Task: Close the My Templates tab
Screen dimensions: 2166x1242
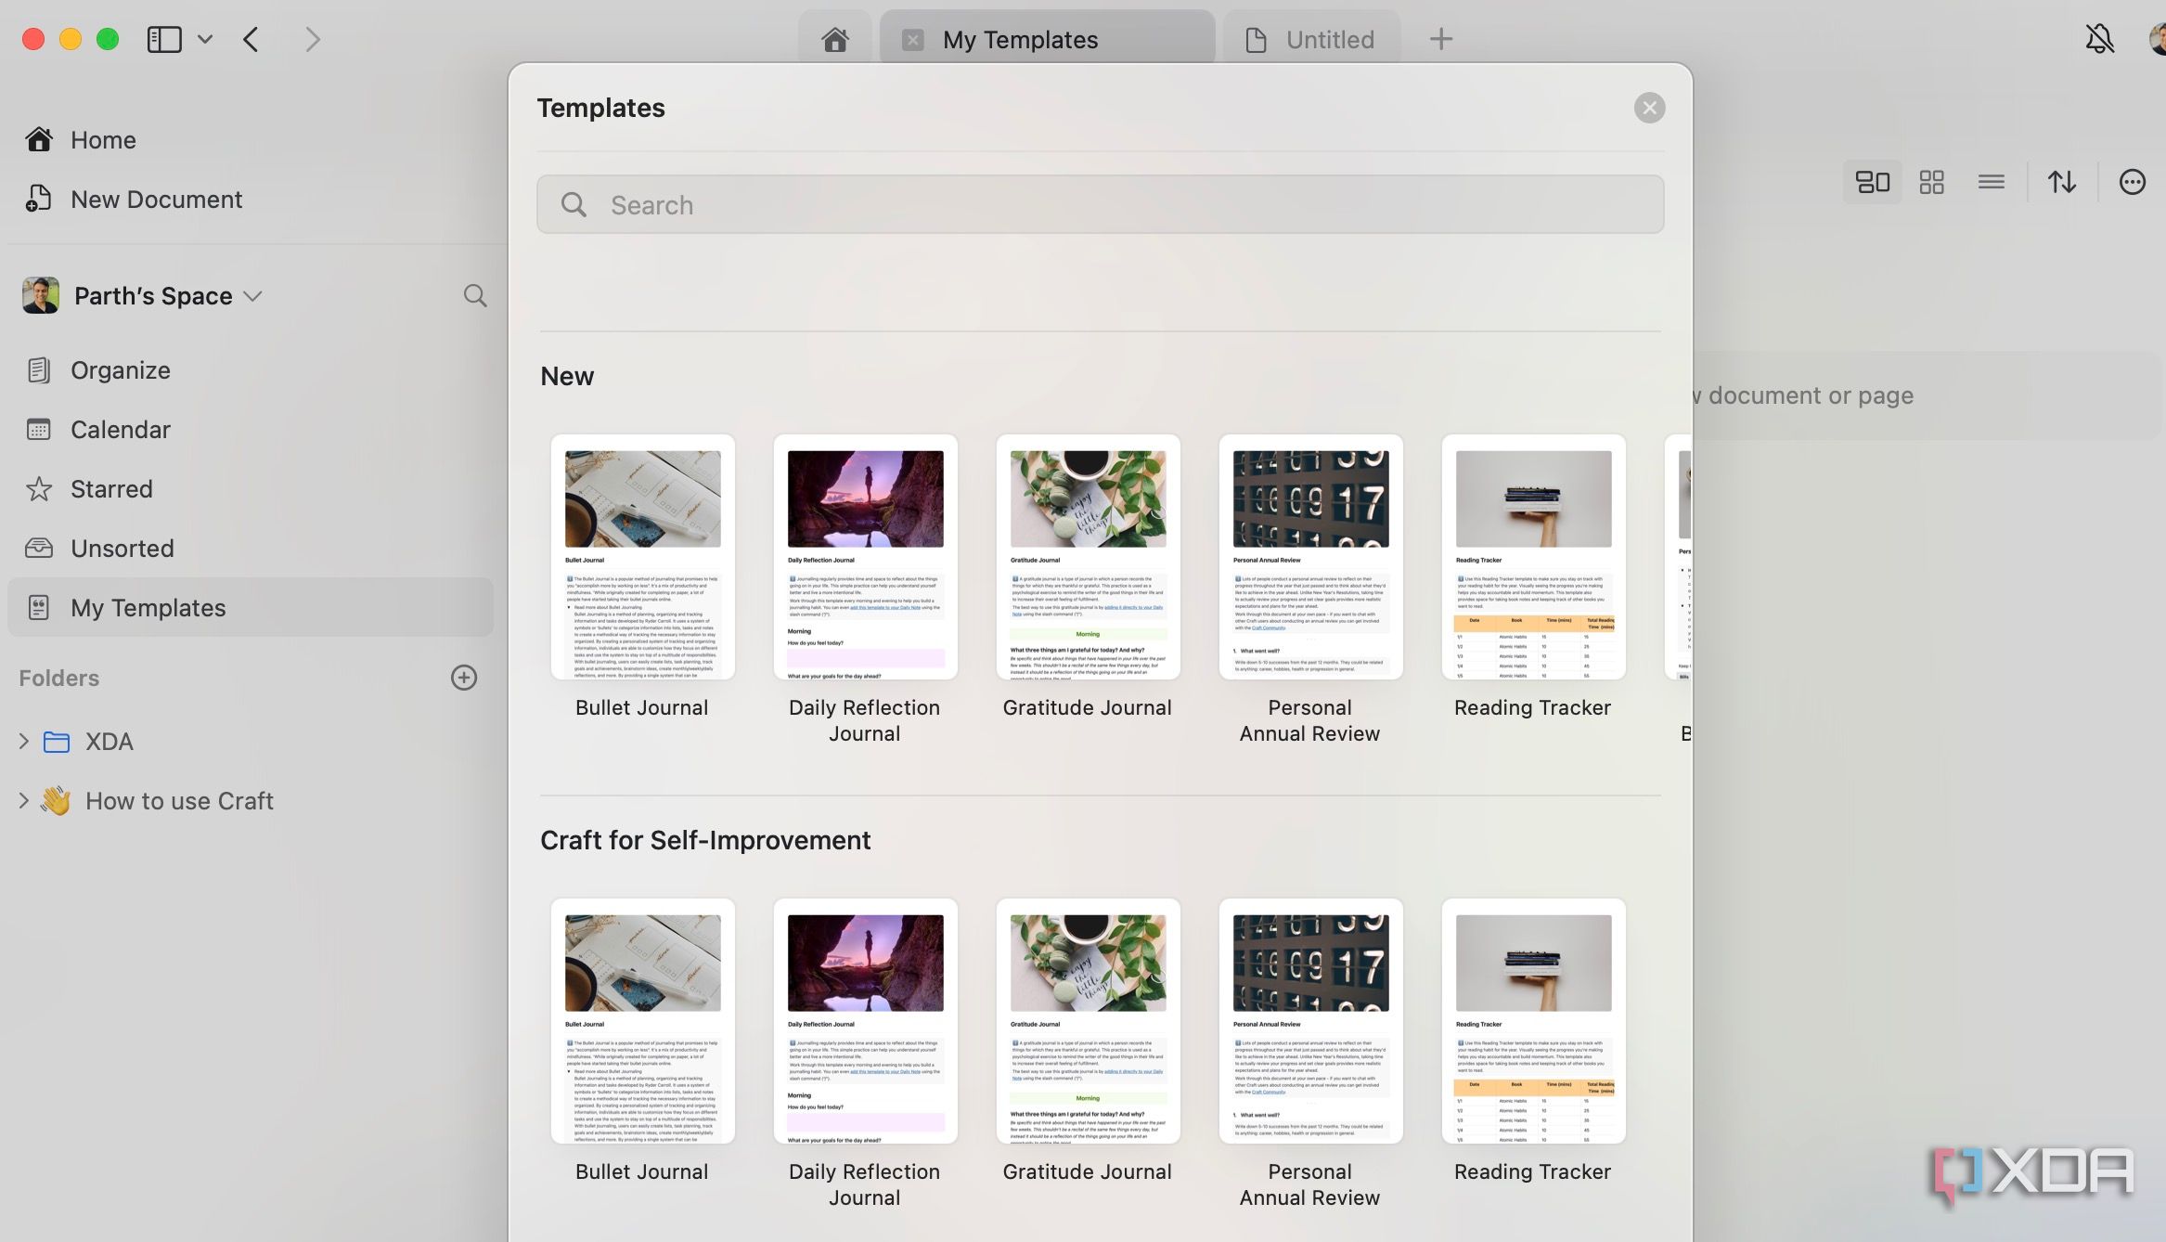Action: tap(913, 40)
